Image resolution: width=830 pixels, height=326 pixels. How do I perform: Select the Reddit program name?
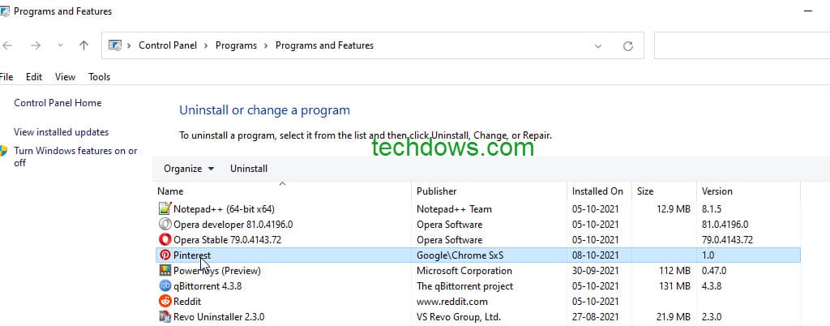pos(187,301)
